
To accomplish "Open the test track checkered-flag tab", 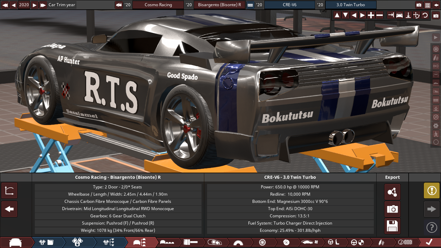I will click(x=405, y=242).
